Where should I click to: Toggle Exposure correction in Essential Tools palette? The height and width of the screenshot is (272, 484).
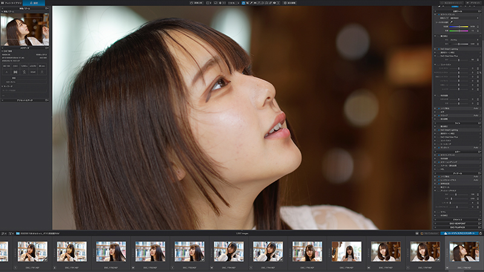pos(439,36)
